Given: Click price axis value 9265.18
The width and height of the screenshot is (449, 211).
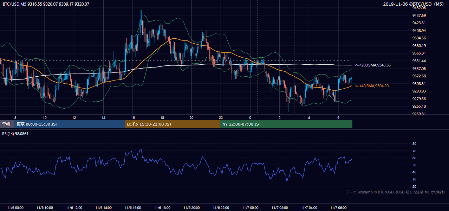Looking at the screenshot, I should click(x=419, y=106).
